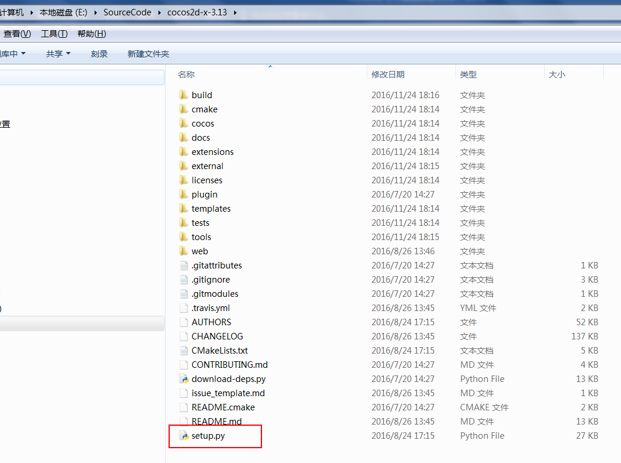The height and width of the screenshot is (463, 621).
Task: Click the CMakeLists.txt file icon
Action: [x=184, y=351]
